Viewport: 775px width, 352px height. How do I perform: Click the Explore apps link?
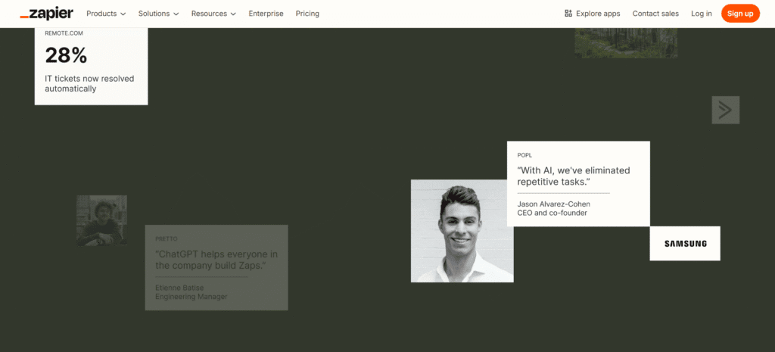592,14
